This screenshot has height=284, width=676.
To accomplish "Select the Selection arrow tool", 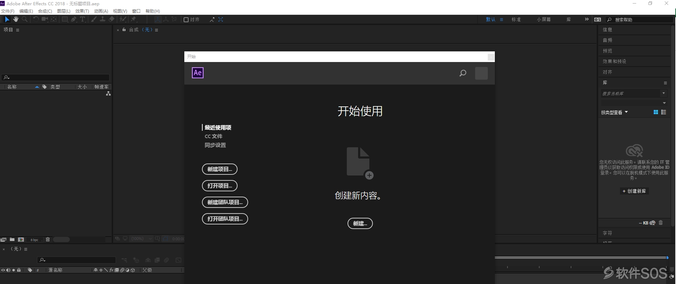I will coord(7,19).
